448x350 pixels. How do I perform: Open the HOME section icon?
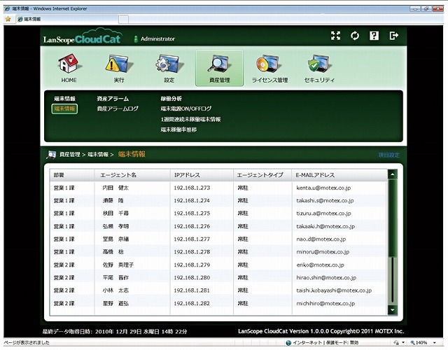[x=69, y=64]
